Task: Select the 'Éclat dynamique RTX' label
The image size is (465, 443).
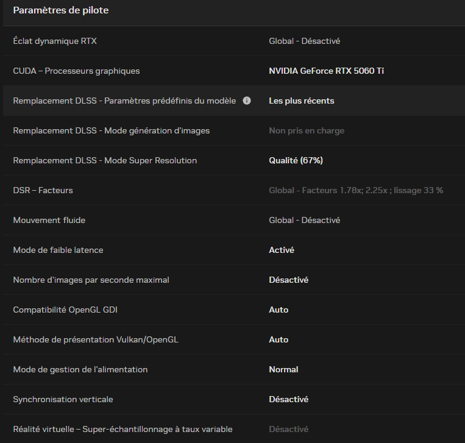Action: (x=55, y=41)
